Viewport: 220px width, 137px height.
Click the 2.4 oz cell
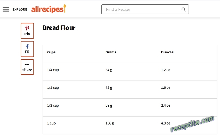coord(166,106)
